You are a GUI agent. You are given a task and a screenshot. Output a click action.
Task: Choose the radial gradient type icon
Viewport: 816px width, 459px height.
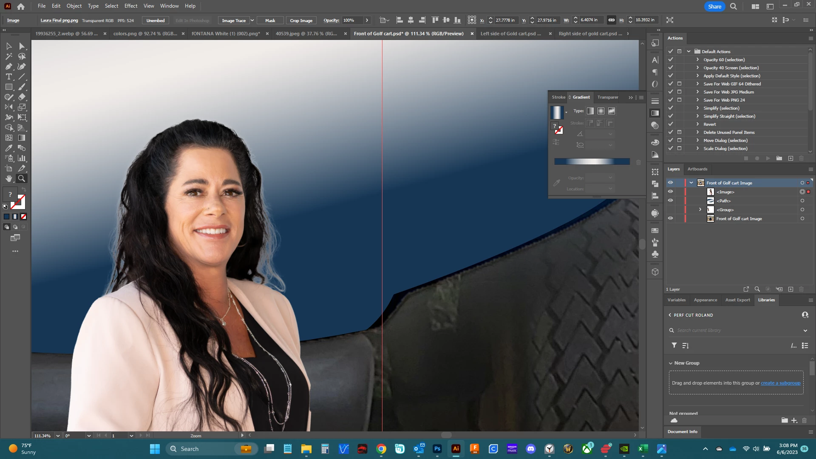click(x=601, y=111)
